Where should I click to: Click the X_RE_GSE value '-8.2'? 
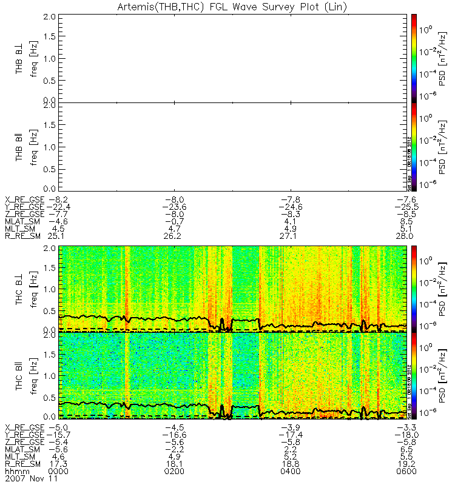pyautogui.click(x=58, y=199)
